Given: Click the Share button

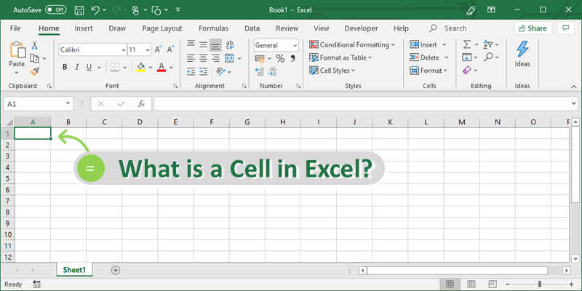Looking at the screenshot, I should (x=533, y=28).
